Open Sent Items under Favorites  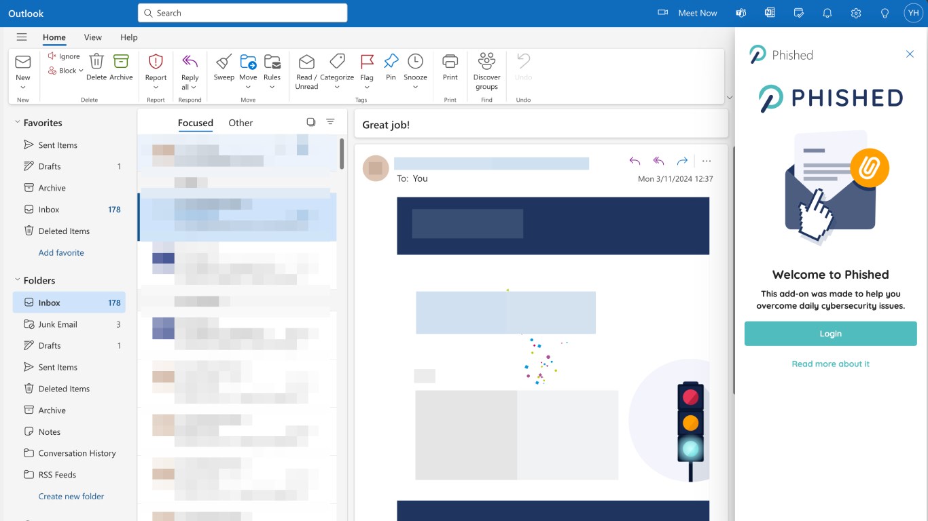tap(69, 144)
